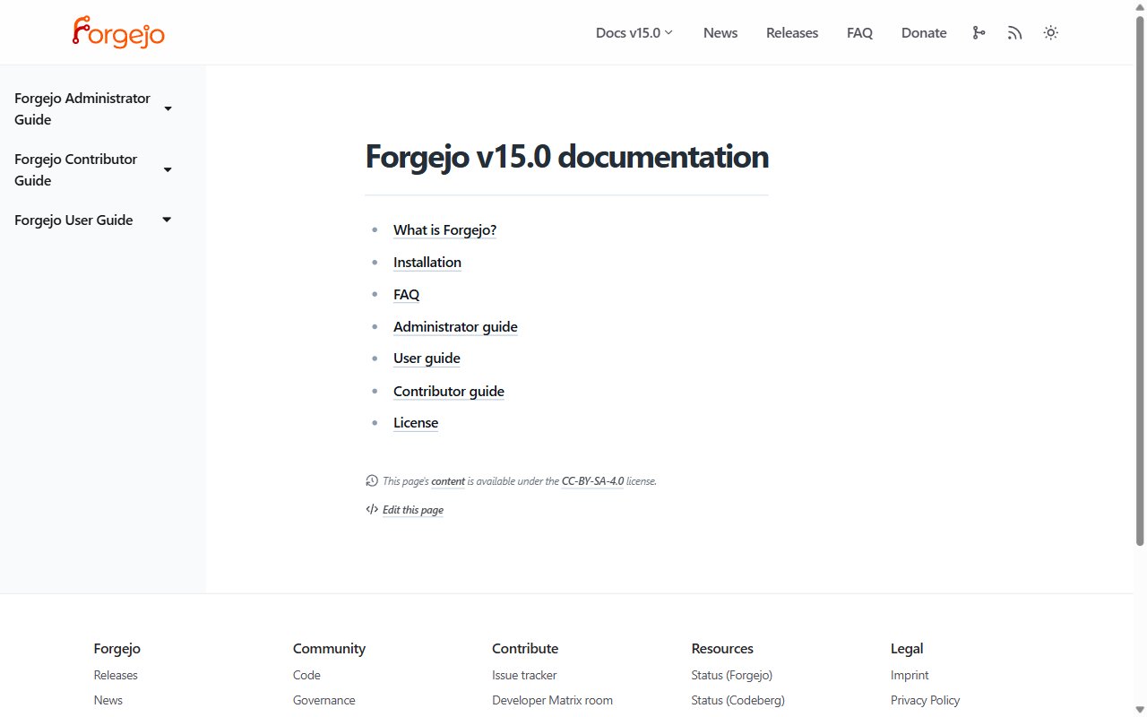This screenshot has height=717, width=1147.
Task: Click the page's vertical scrollbar thumb
Action: (1140, 280)
